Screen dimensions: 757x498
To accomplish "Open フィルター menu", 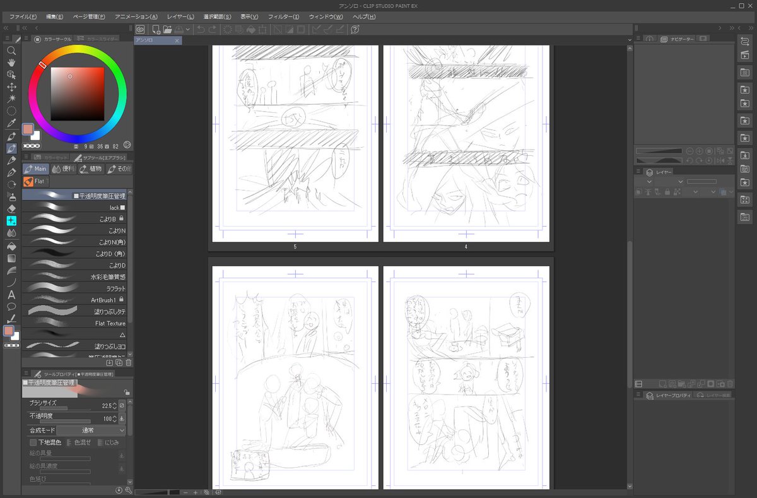I will [x=283, y=16].
